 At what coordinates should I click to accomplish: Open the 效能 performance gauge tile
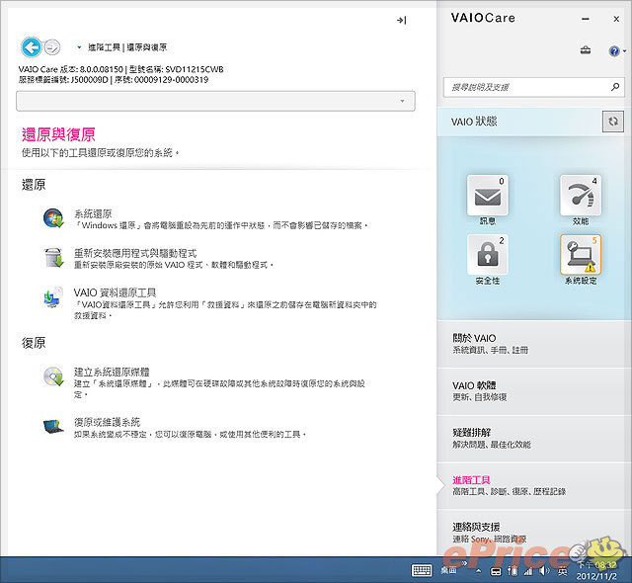(579, 197)
